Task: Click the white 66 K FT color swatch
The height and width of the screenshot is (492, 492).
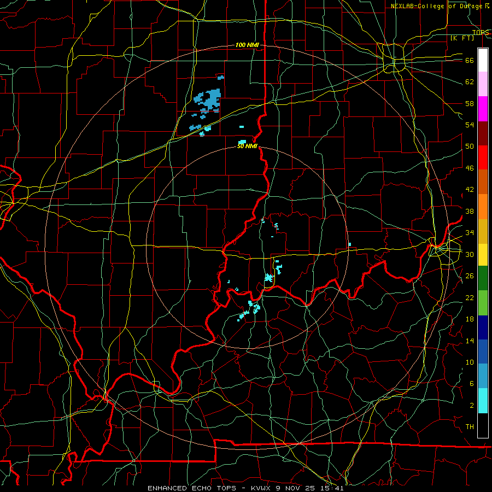Action: pyautogui.click(x=483, y=60)
